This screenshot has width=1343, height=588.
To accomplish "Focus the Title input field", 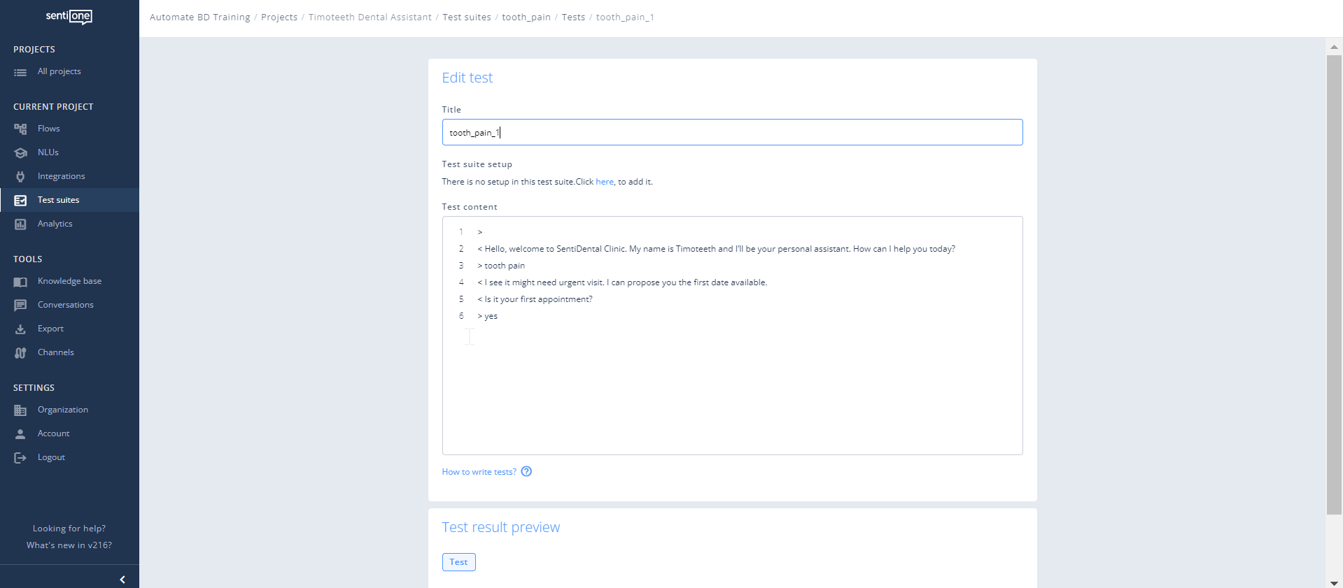I will pyautogui.click(x=732, y=132).
